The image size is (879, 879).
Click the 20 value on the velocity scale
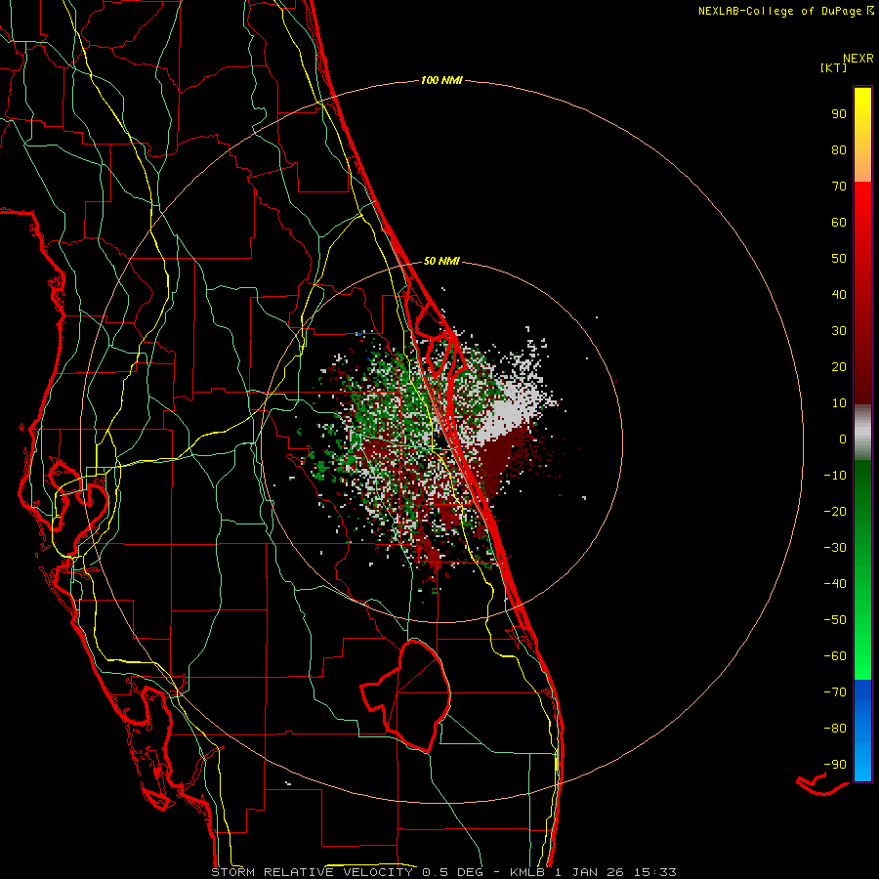click(x=839, y=367)
